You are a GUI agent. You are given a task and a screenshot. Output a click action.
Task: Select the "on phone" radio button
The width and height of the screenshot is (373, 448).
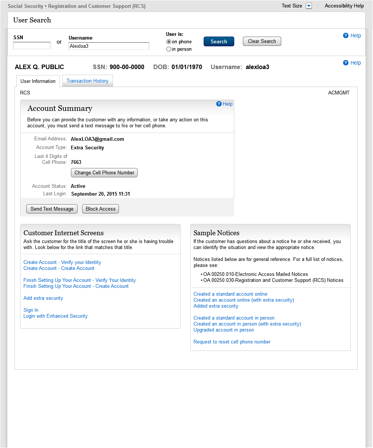169,42
